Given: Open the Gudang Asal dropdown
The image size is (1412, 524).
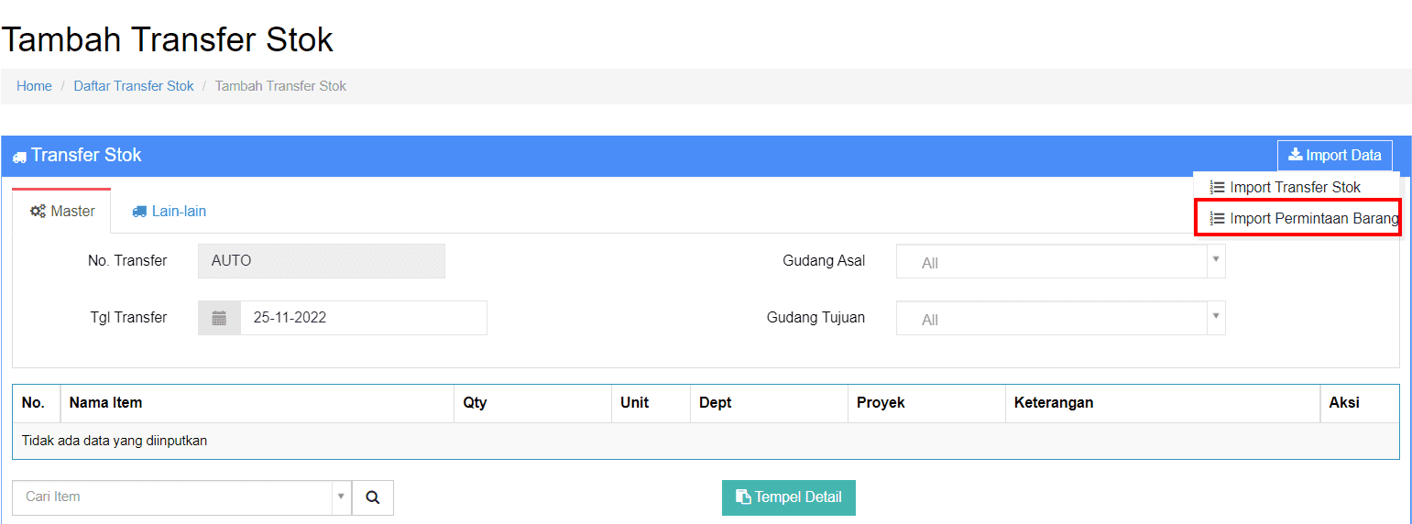Looking at the screenshot, I should pos(1060,261).
